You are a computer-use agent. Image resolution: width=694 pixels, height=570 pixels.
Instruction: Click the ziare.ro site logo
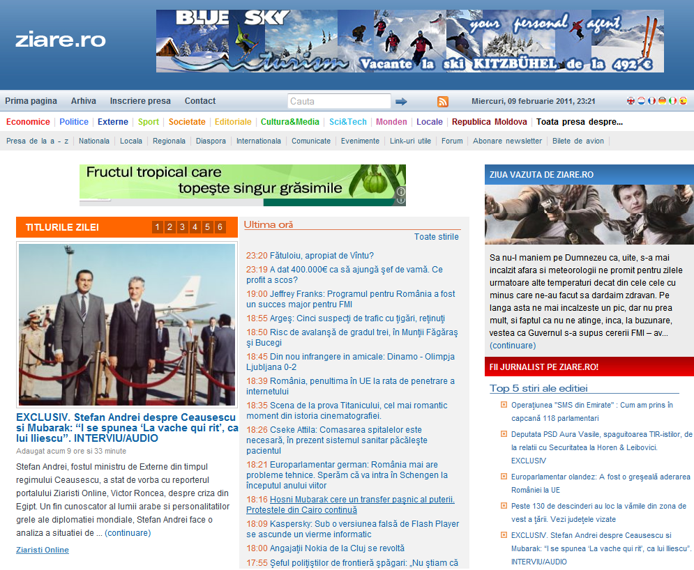tap(61, 40)
